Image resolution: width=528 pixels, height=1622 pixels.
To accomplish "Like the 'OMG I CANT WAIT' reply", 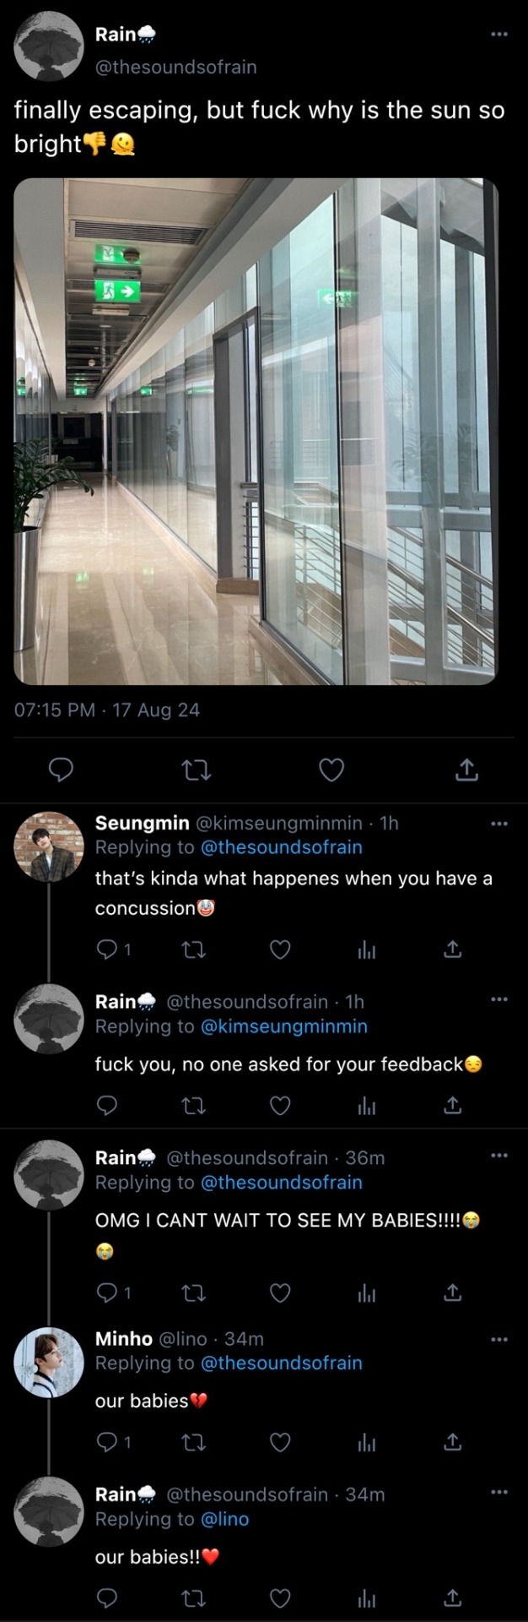I will [x=280, y=1293].
